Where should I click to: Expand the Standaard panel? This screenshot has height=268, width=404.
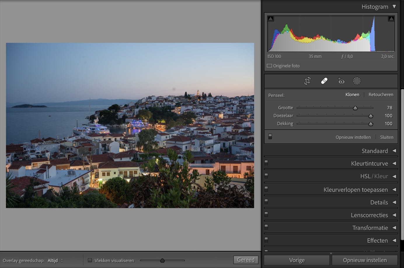click(394, 151)
